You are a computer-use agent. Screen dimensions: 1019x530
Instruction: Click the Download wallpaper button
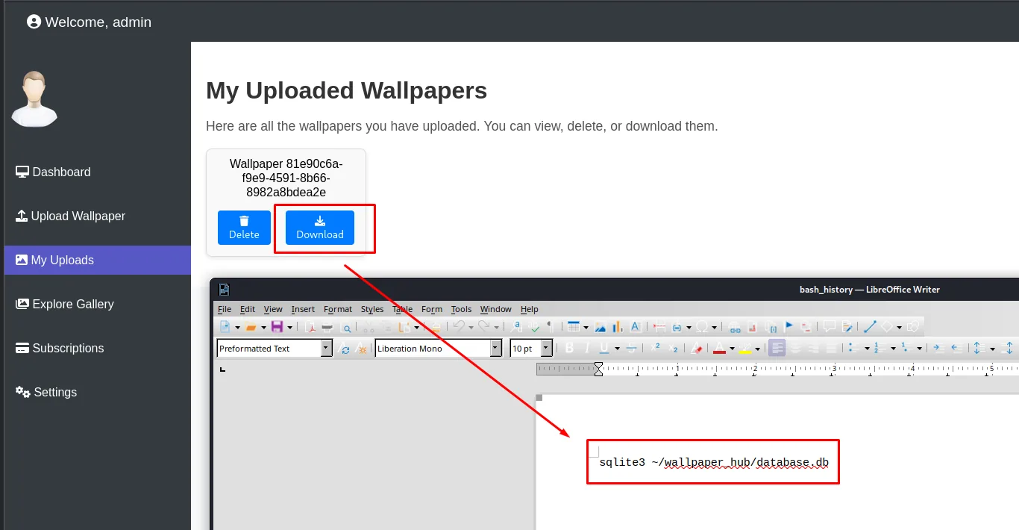[x=320, y=228]
